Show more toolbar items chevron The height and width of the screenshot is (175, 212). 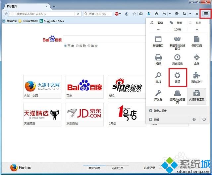(x=197, y=14)
